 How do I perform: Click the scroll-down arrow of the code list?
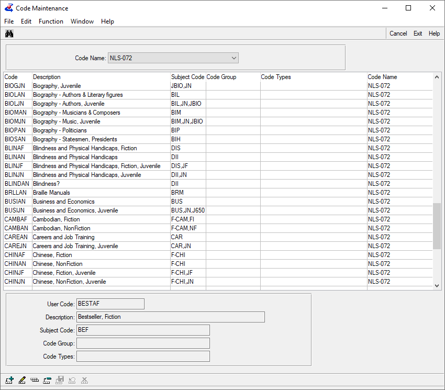point(437,286)
